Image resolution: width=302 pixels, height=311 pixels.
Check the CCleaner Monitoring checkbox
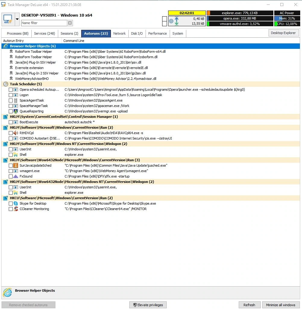(x=11, y=209)
